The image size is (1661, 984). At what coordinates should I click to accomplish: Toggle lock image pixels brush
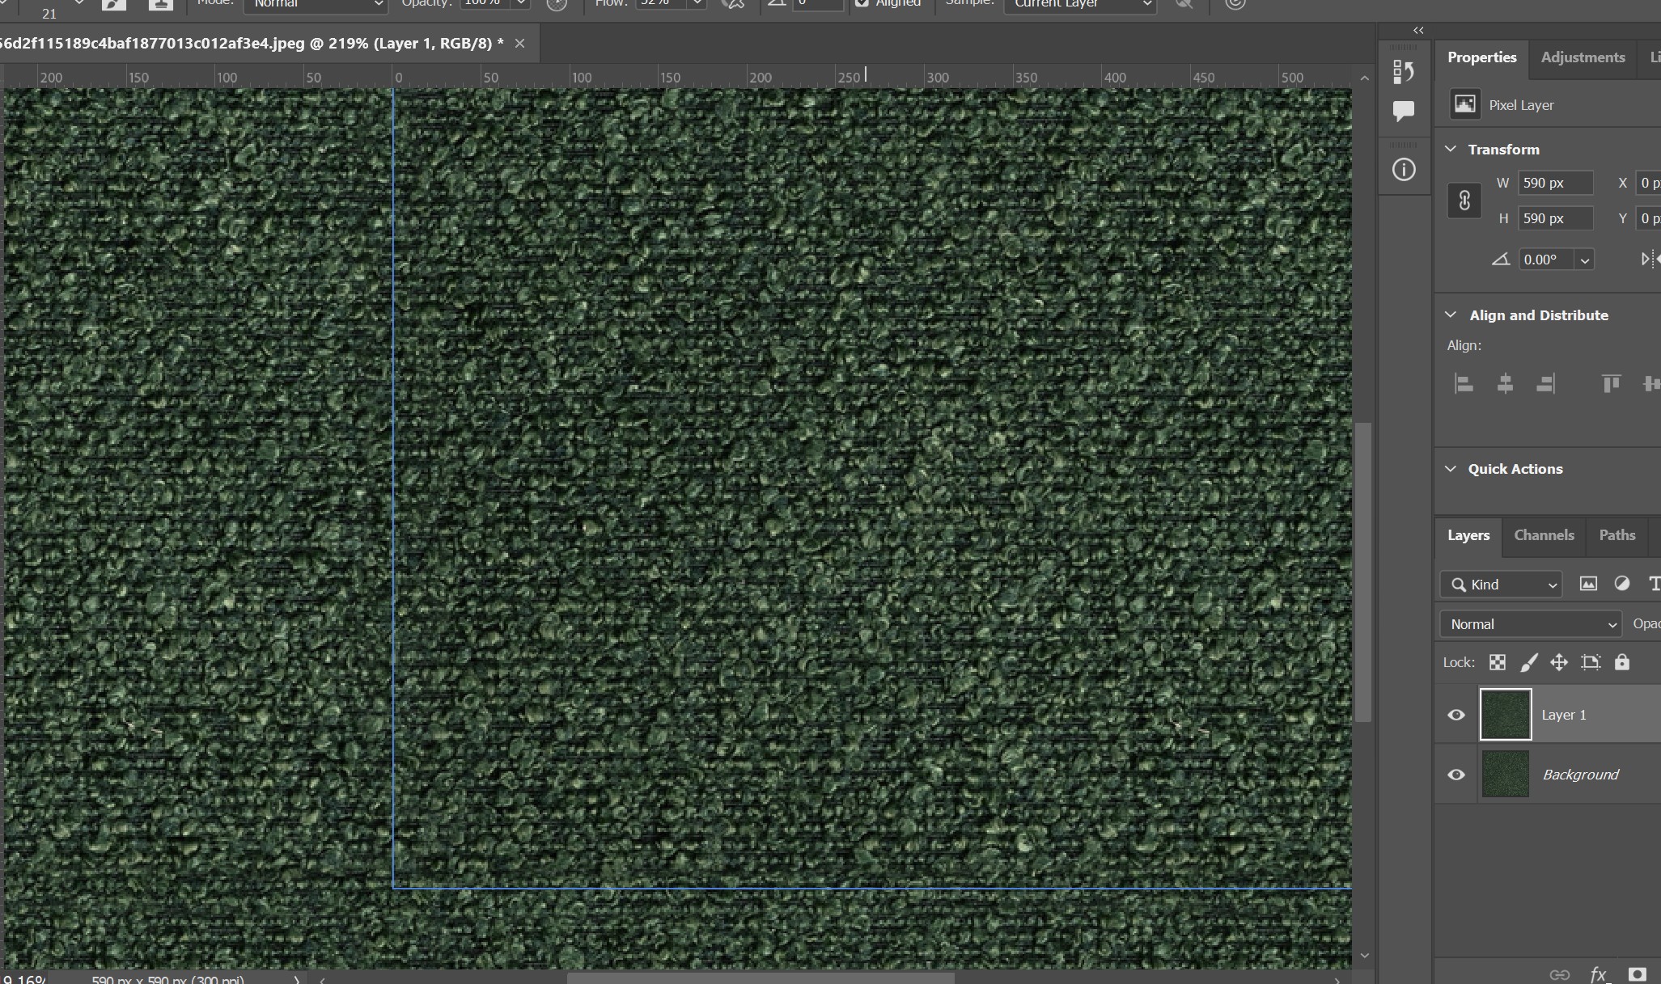point(1528,663)
